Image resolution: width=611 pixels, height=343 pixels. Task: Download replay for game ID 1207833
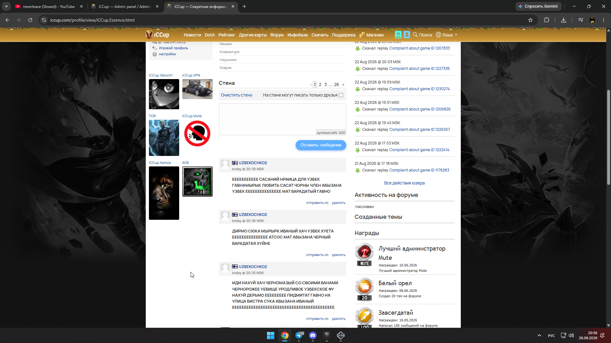[358, 49]
